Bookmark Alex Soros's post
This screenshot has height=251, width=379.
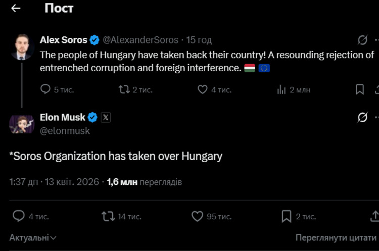pyautogui.click(x=360, y=89)
